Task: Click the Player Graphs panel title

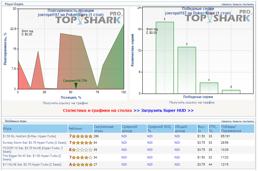Action: click(14, 4)
